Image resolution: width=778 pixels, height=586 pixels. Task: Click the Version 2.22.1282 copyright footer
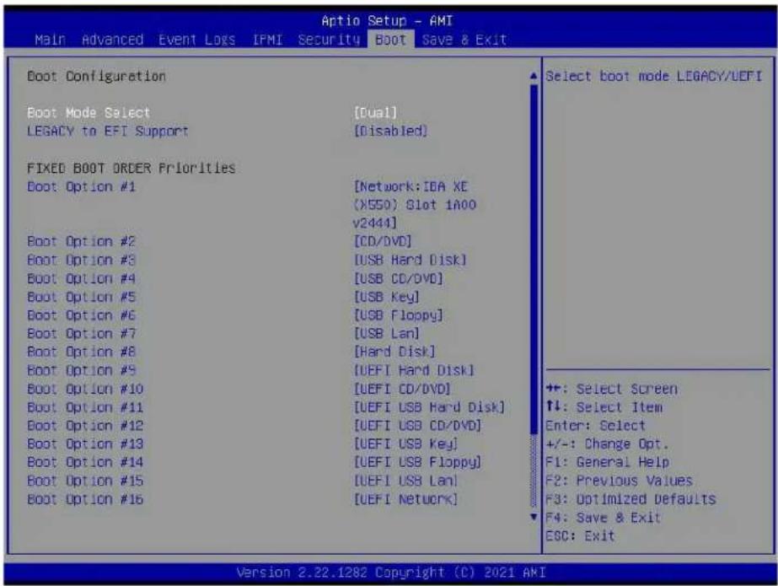[391, 573]
